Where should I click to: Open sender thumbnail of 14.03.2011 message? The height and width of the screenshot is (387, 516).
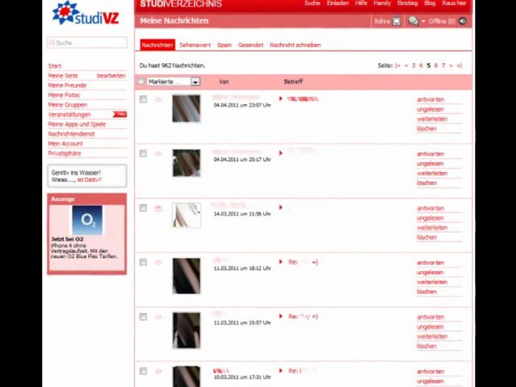point(187,215)
